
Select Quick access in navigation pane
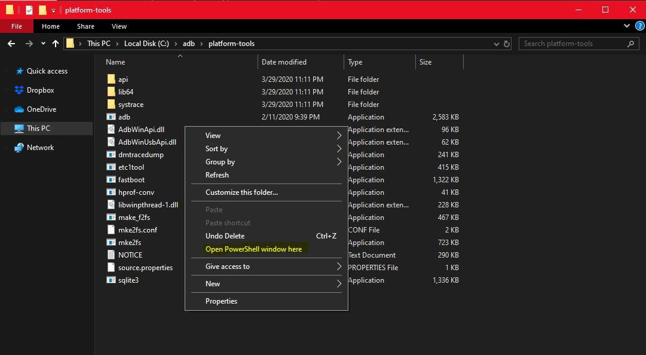coord(47,71)
